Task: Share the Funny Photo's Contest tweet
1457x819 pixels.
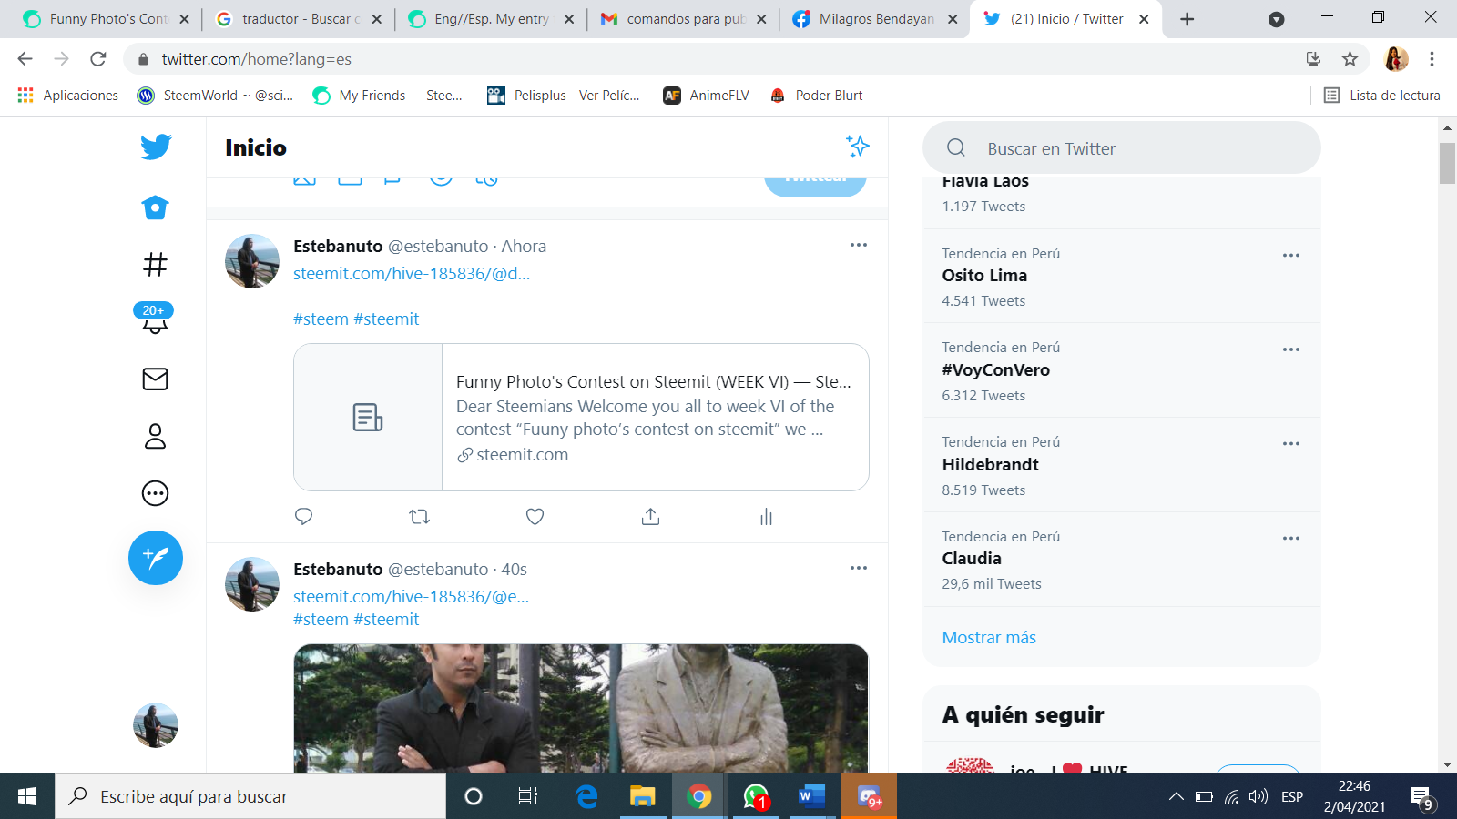Action: coord(650,517)
